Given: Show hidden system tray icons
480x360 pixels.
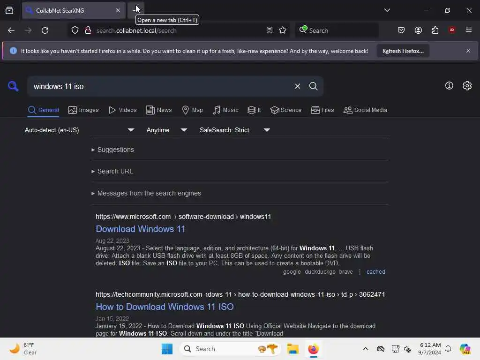Looking at the screenshot, I should (x=366, y=349).
